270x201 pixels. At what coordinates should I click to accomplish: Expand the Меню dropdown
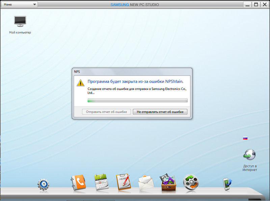[20, 4]
